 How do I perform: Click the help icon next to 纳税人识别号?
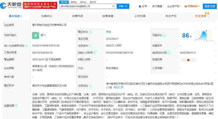pos(95,53)
